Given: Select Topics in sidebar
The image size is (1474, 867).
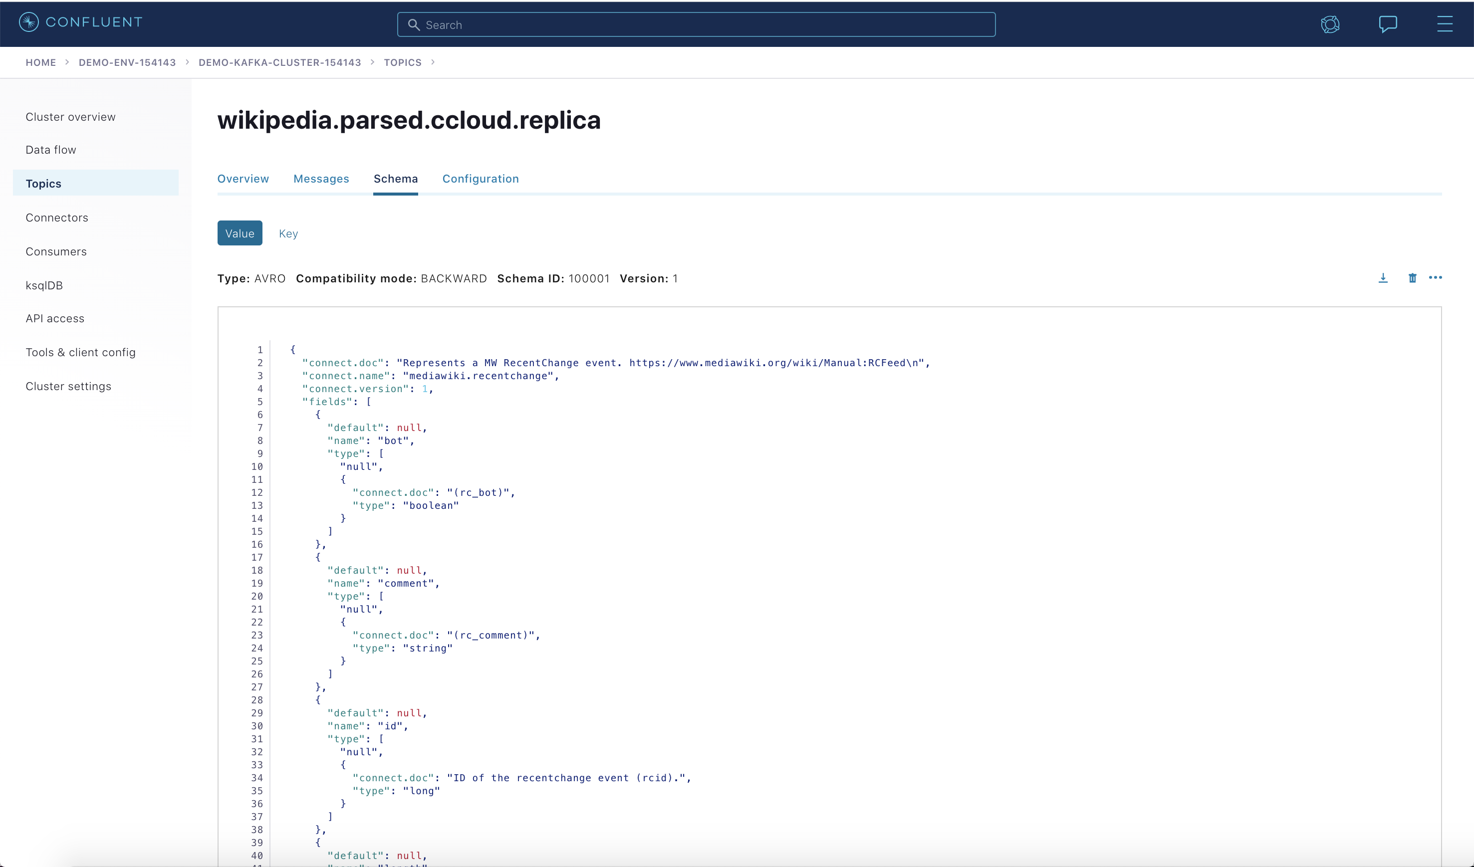Looking at the screenshot, I should pyautogui.click(x=95, y=184).
